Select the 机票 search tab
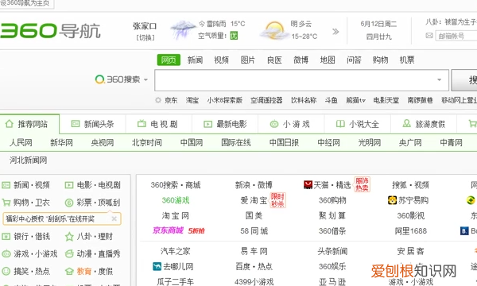The height and width of the screenshot is (286, 477). pyautogui.click(x=407, y=60)
